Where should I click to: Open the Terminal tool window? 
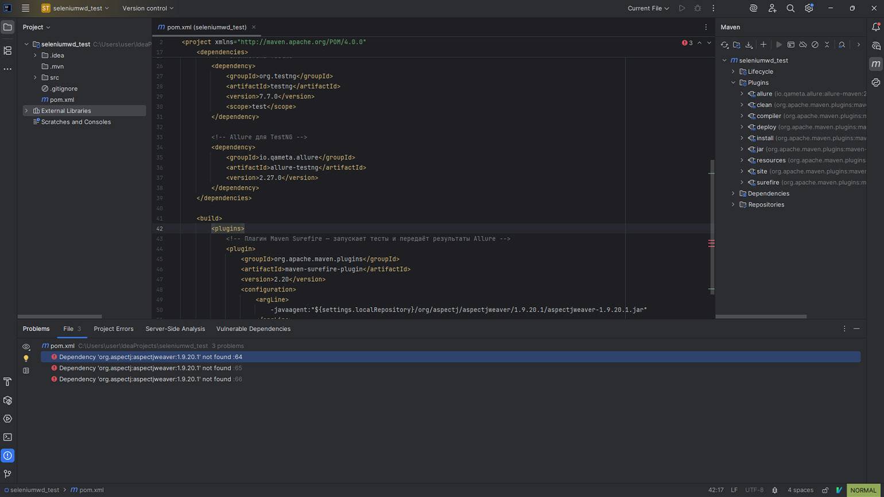pos(7,437)
